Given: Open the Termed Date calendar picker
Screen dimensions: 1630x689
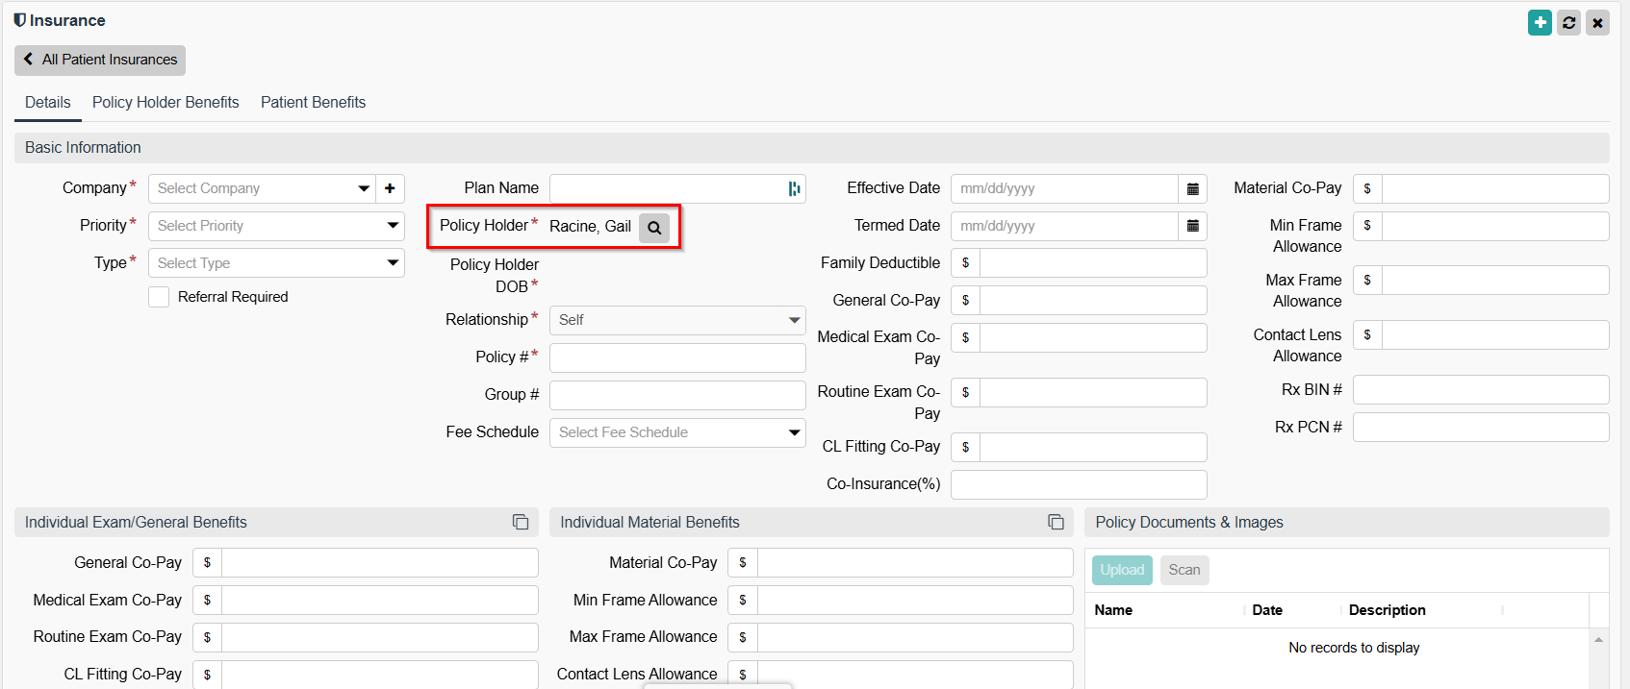Looking at the screenshot, I should 1192,226.
